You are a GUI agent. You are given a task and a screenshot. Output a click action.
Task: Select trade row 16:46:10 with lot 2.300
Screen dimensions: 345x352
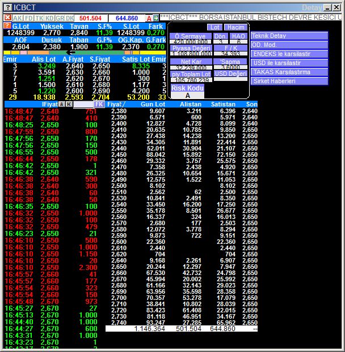click(x=51, y=268)
